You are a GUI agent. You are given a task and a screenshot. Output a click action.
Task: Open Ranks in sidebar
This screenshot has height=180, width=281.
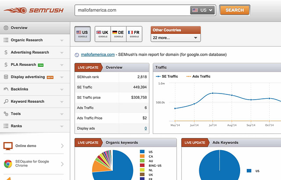pos(35,126)
